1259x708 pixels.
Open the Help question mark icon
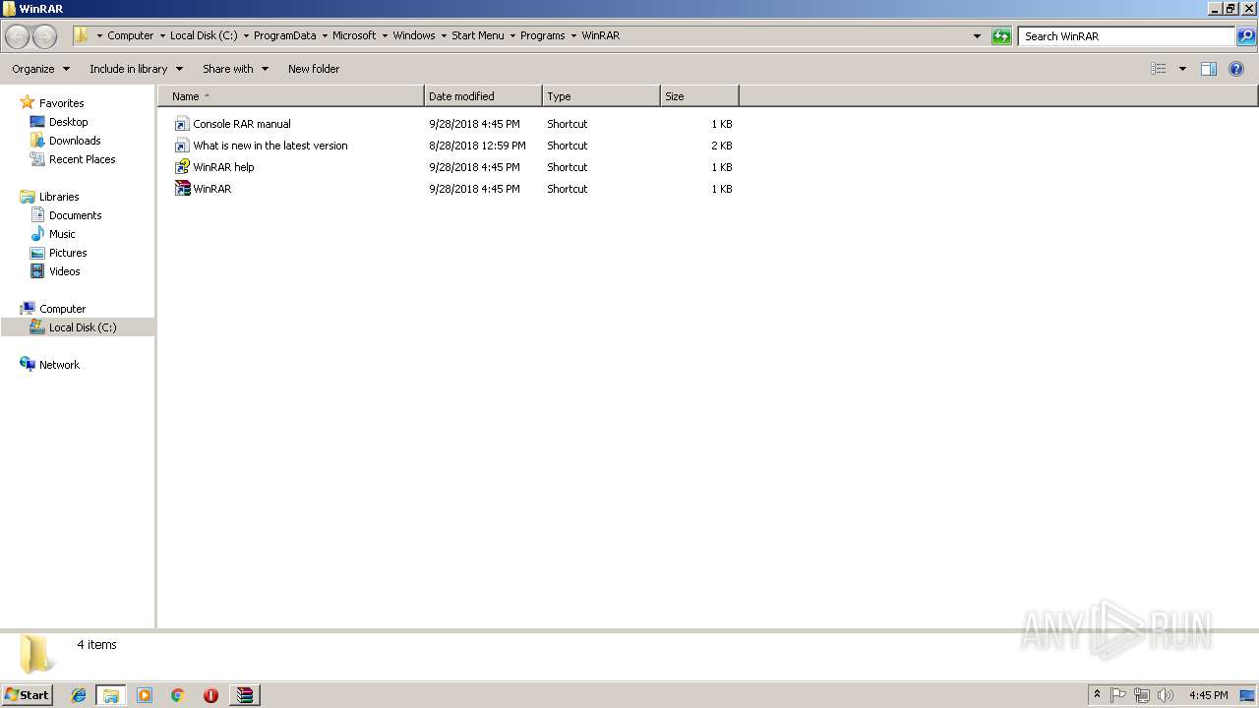click(x=1237, y=69)
